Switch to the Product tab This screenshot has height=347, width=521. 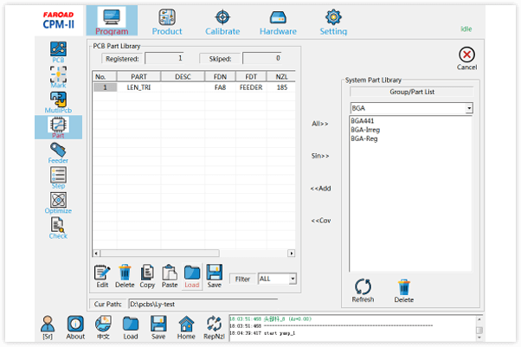coord(167,22)
